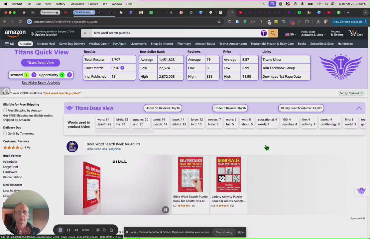Reload the page
370x239 pixels.
coord(20,22)
